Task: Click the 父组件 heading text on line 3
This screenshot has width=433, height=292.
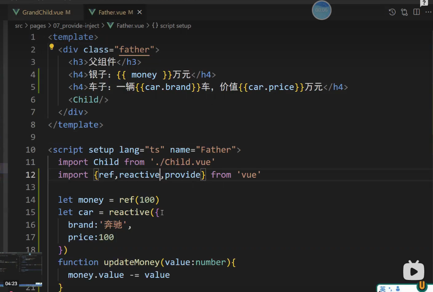Action: point(102,62)
